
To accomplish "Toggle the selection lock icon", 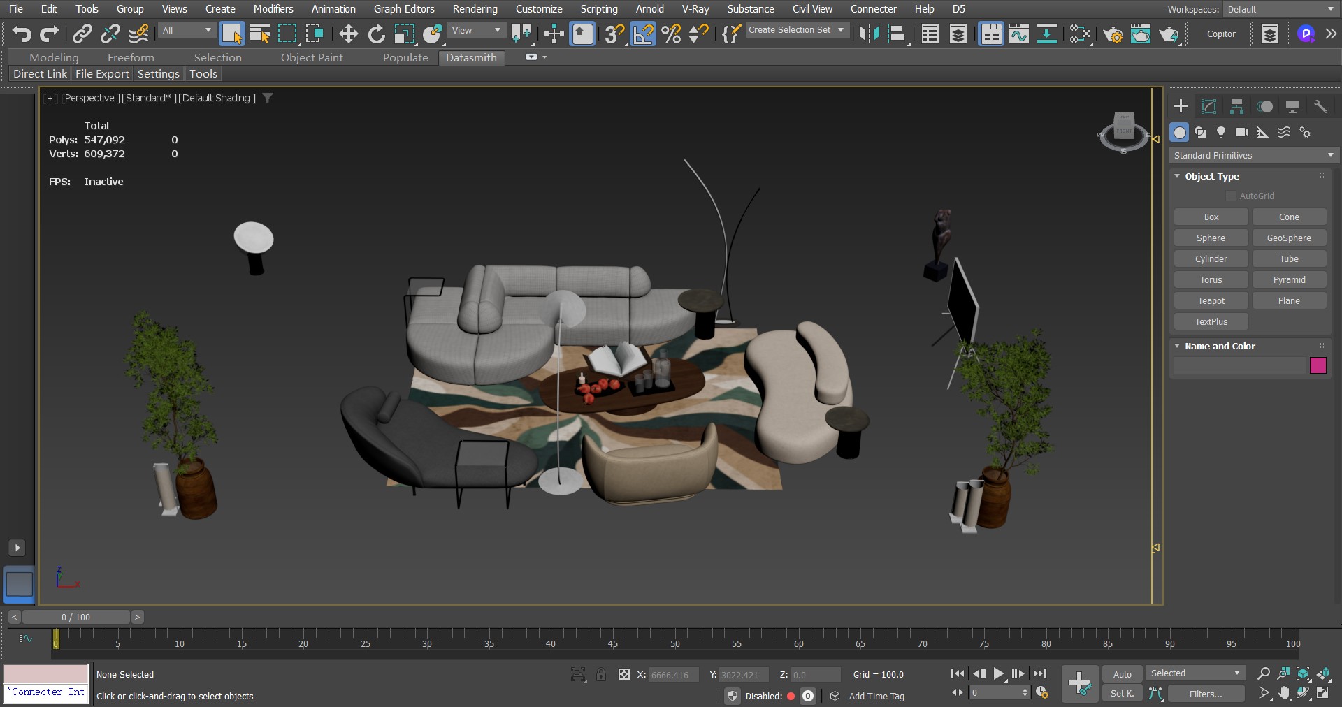I will 600,675.
